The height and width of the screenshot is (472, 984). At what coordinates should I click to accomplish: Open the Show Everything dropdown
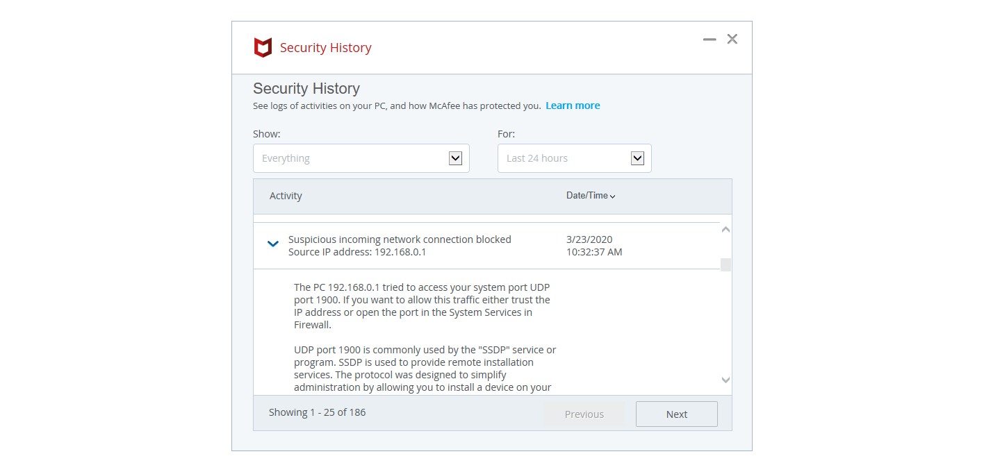coord(361,158)
